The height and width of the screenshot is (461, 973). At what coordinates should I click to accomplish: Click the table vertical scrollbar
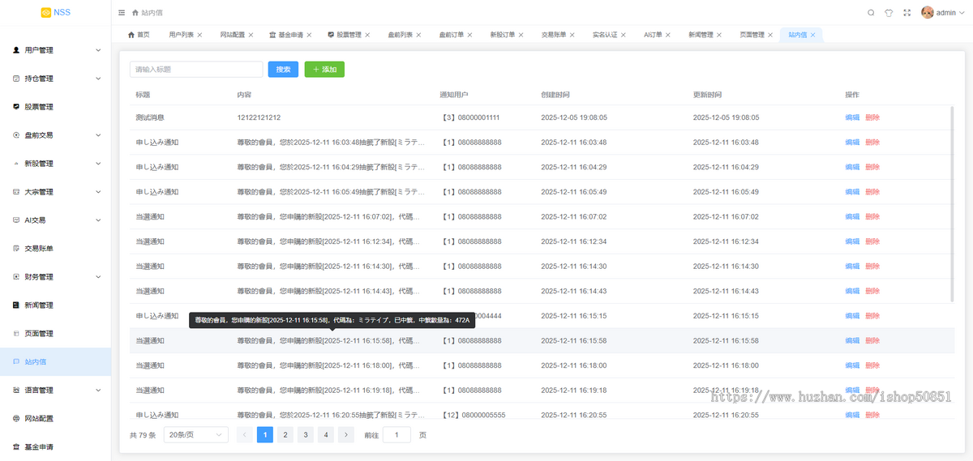(x=952, y=204)
